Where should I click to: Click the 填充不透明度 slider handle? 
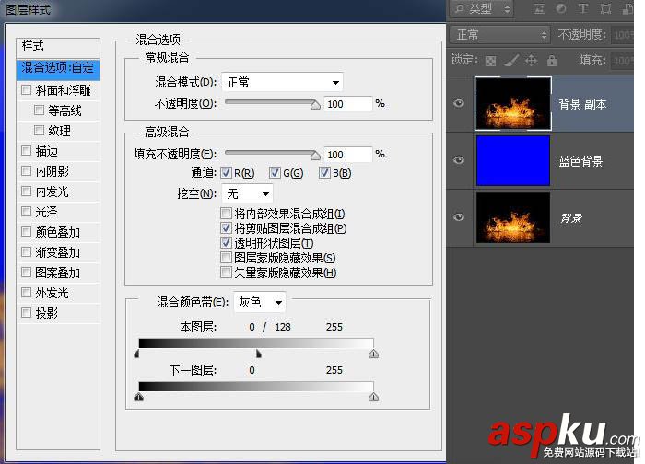(x=315, y=156)
